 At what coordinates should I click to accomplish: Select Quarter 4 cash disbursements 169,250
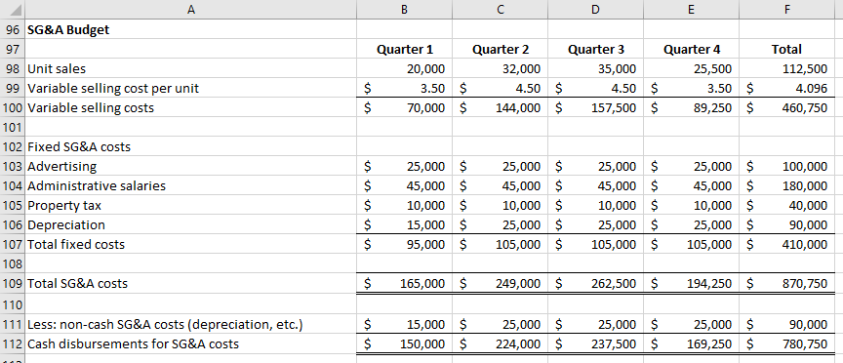click(x=692, y=343)
